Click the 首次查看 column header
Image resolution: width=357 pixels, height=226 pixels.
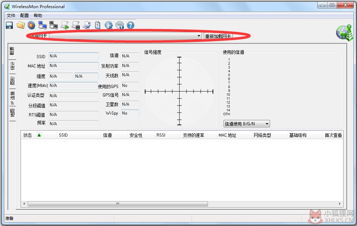tap(333, 135)
